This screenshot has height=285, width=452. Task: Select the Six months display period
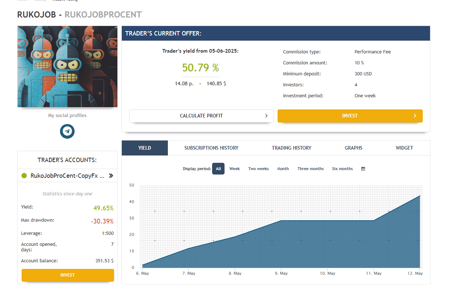[x=342, y=169]
